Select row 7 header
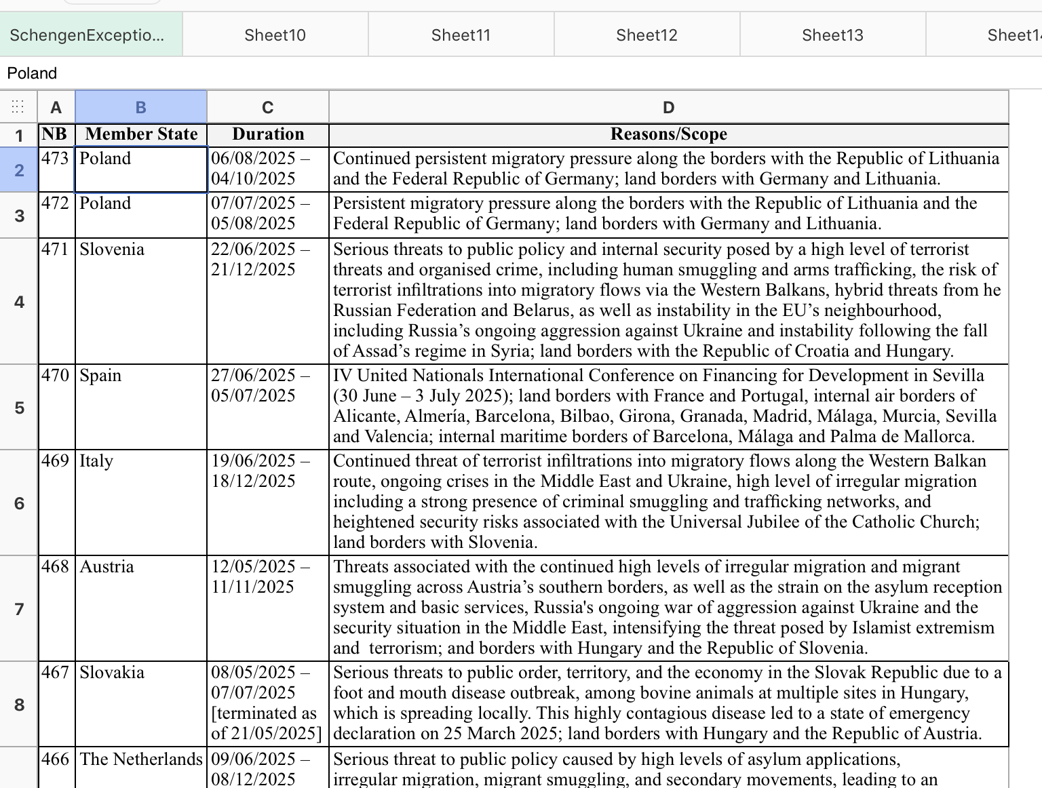Screen dimensions: 1042x788 (x=19, y=608)
